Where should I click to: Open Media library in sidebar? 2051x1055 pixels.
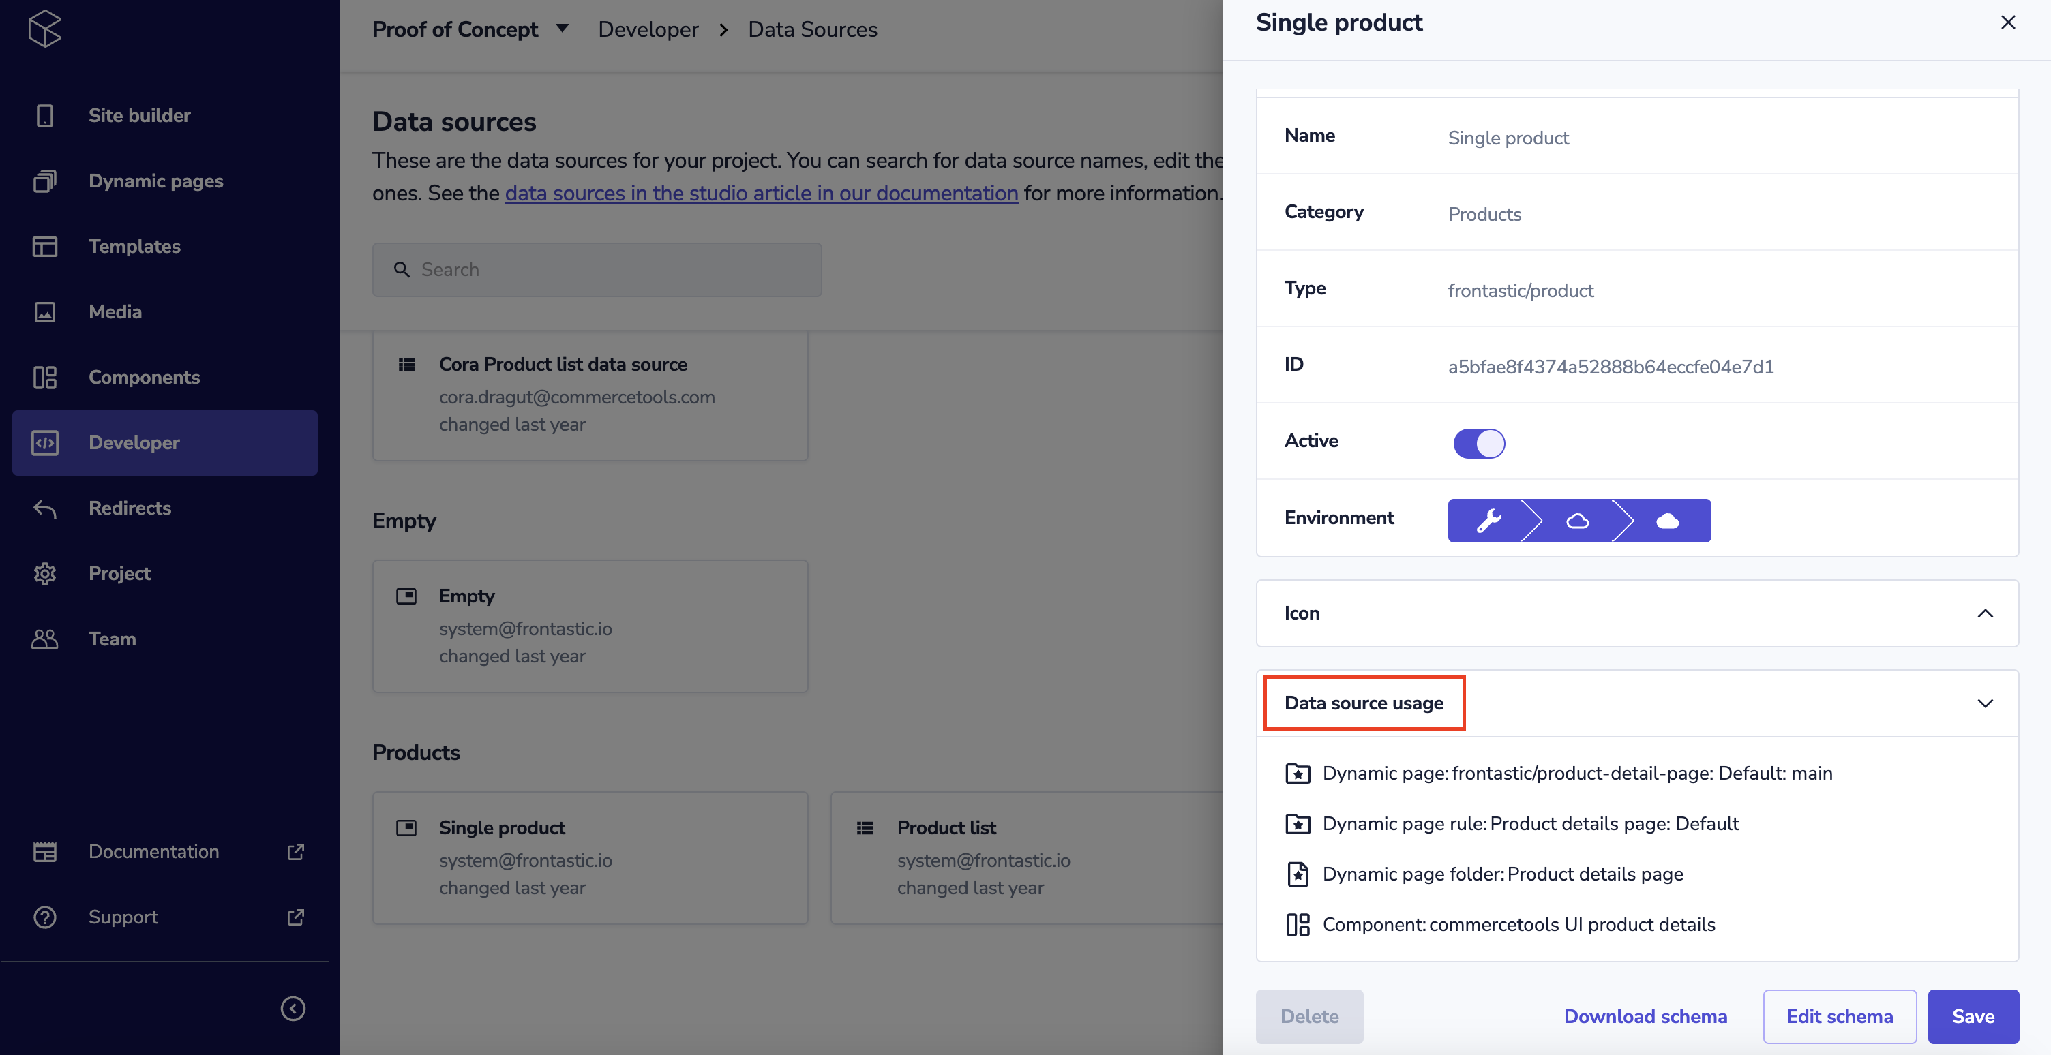pos(115,312)
